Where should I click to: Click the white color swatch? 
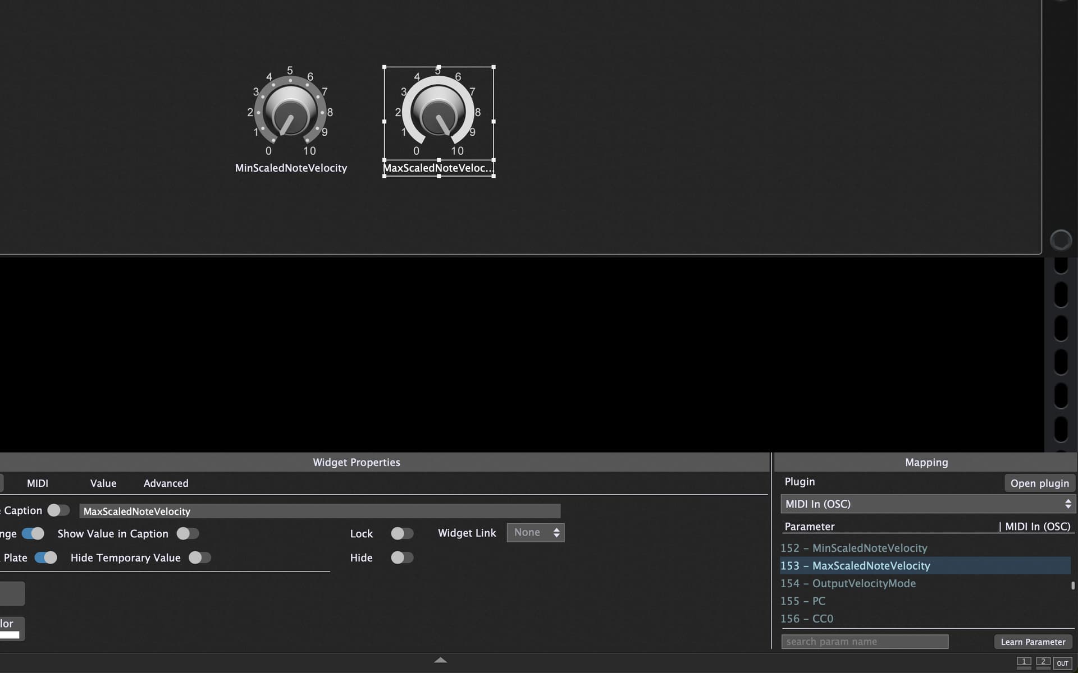pos(10,635)
